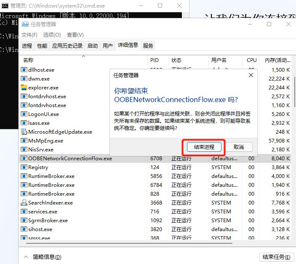This screenshot has height=264, width=296.
Task: Click PID value 6708
Action: [156, 158]
